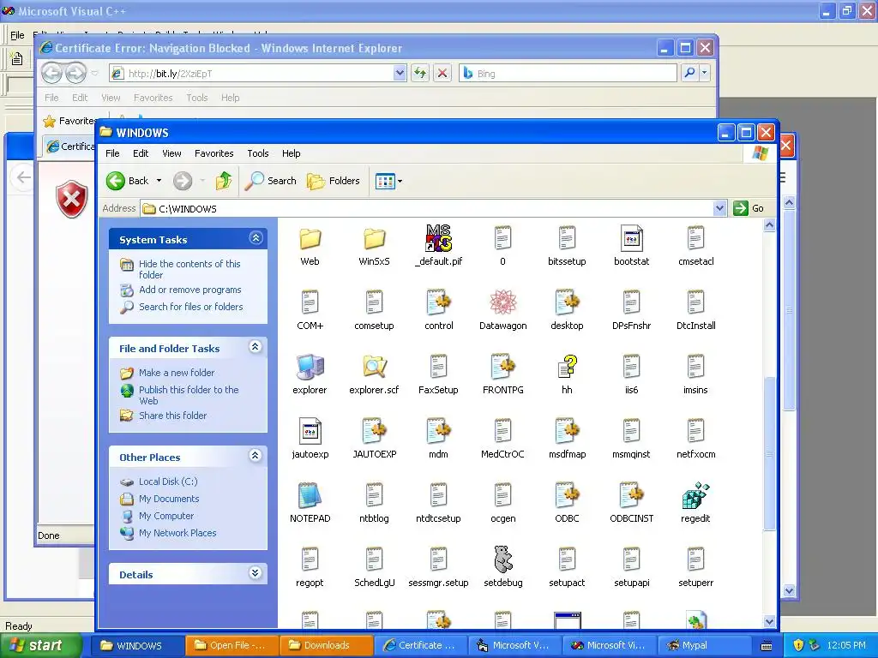Image resolution: width=878 pixels, height=658 pixels.
Task: Open the Windows Start menu
Action: [39, 645]
